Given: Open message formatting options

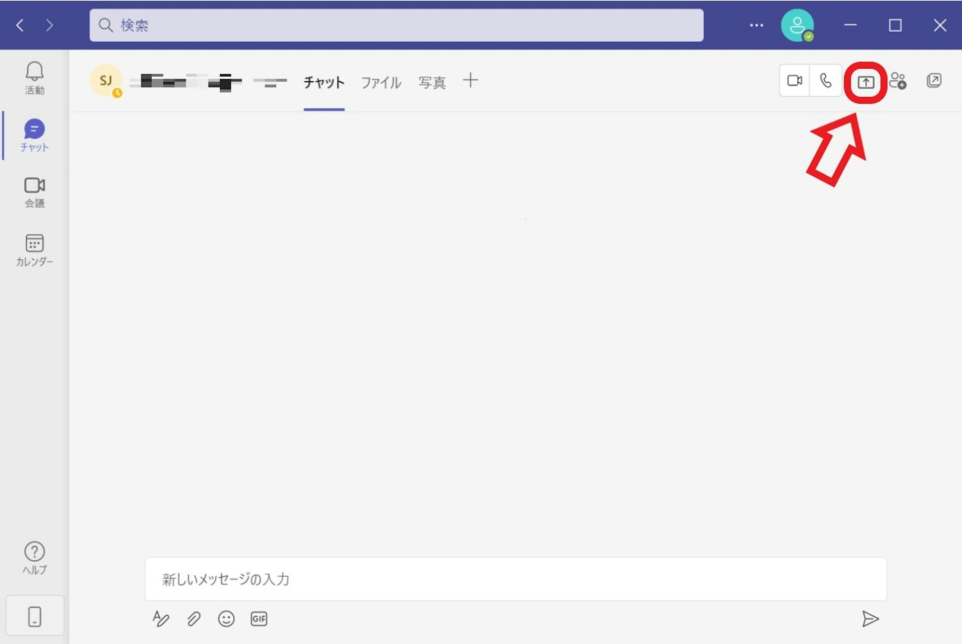Looking at the screenshot, I should (x=161, y=619).
